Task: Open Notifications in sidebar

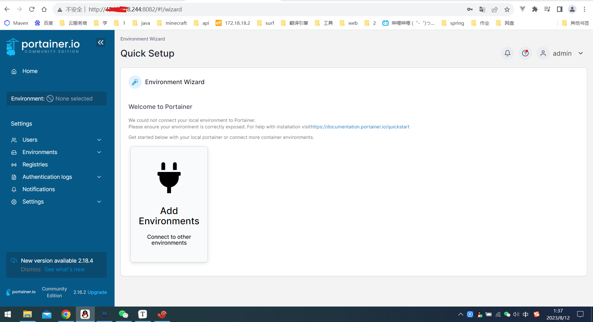Action: point(38,189)
